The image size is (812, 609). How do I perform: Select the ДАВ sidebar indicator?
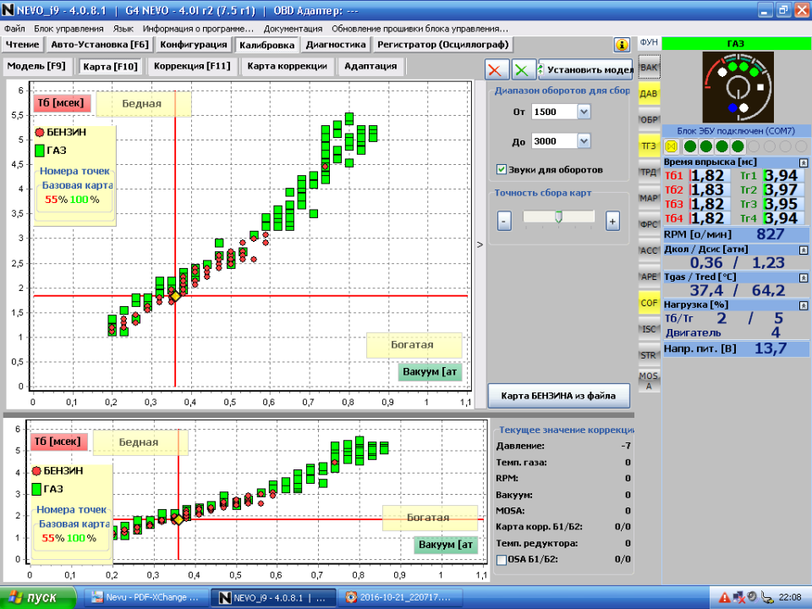(x=649, y=93)
